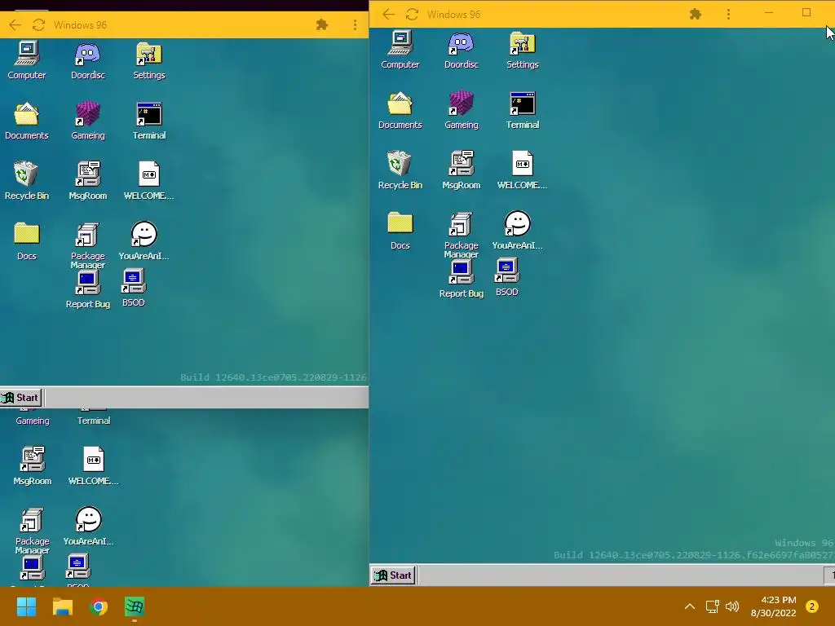Screen dimensions: 835x626
Task: Show hidden tray icons chevron
Action: 689,606
